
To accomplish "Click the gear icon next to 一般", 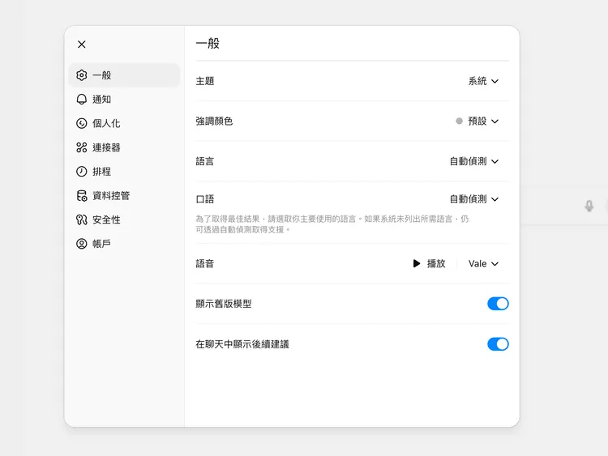I will click(x=81, y=75).
